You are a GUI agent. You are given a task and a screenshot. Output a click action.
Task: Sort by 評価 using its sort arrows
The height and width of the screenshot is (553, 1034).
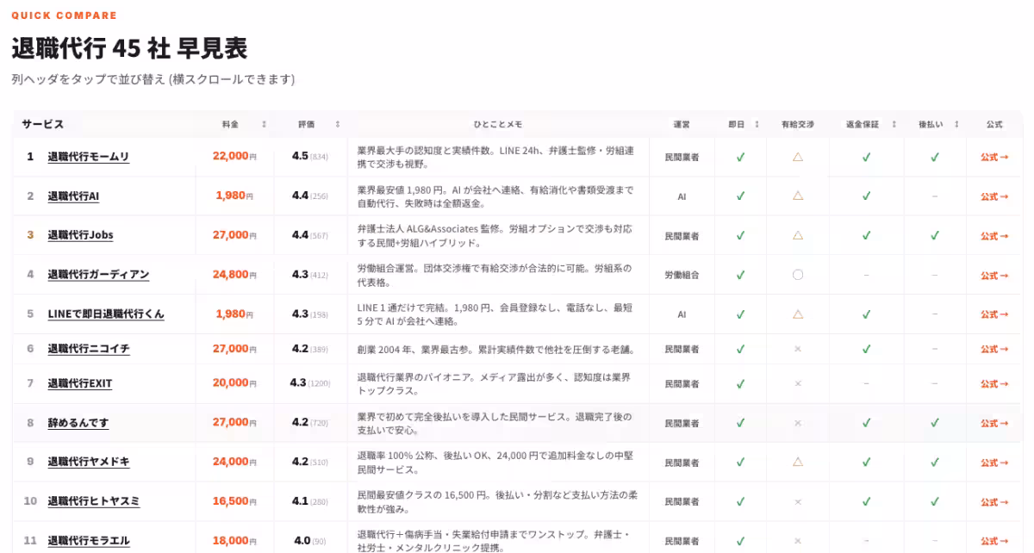(338, 124)
